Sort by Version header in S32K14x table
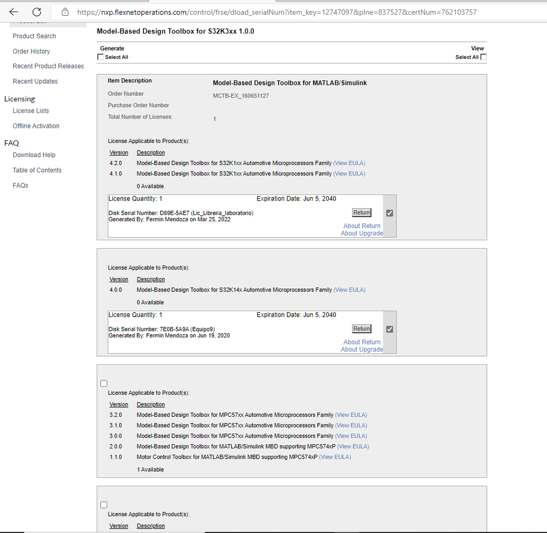Screen dimensions: 547x533 (119, 279)
